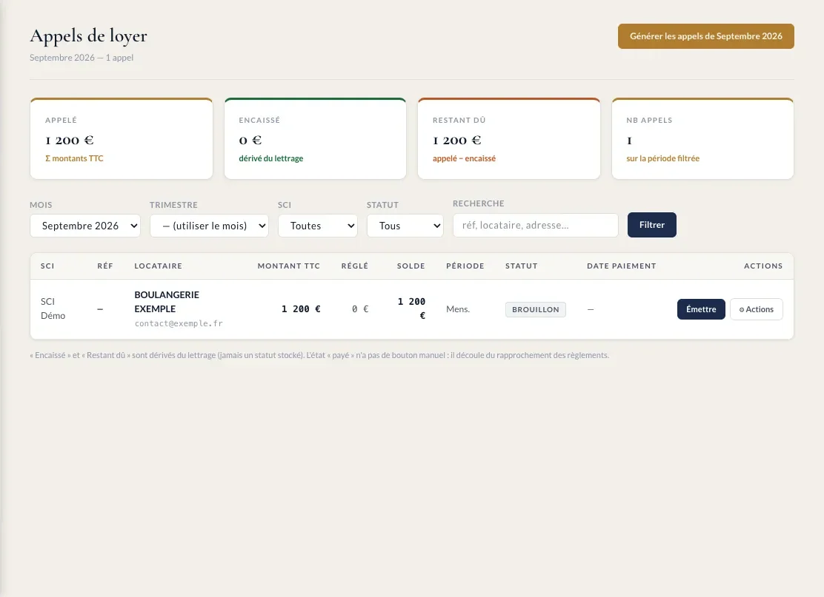Click the Période column header
Viewport: 824px width, 597px height.
[x=465, y=266]
